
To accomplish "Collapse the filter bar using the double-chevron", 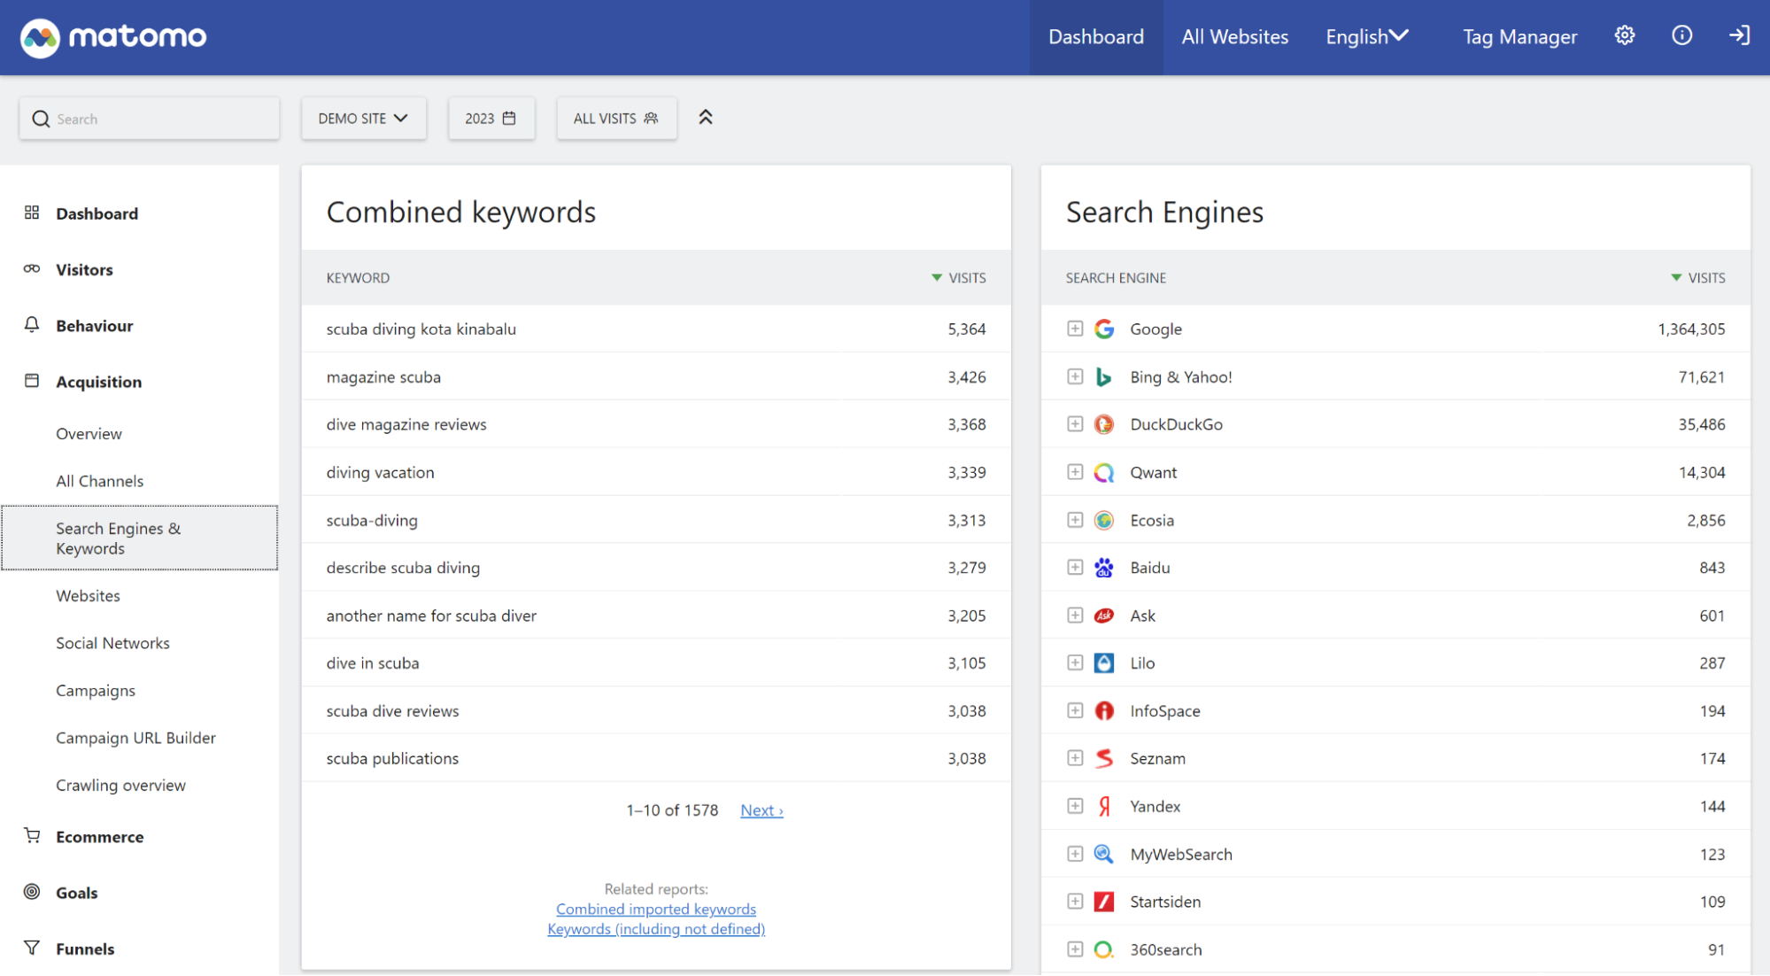I will (706, 116).
